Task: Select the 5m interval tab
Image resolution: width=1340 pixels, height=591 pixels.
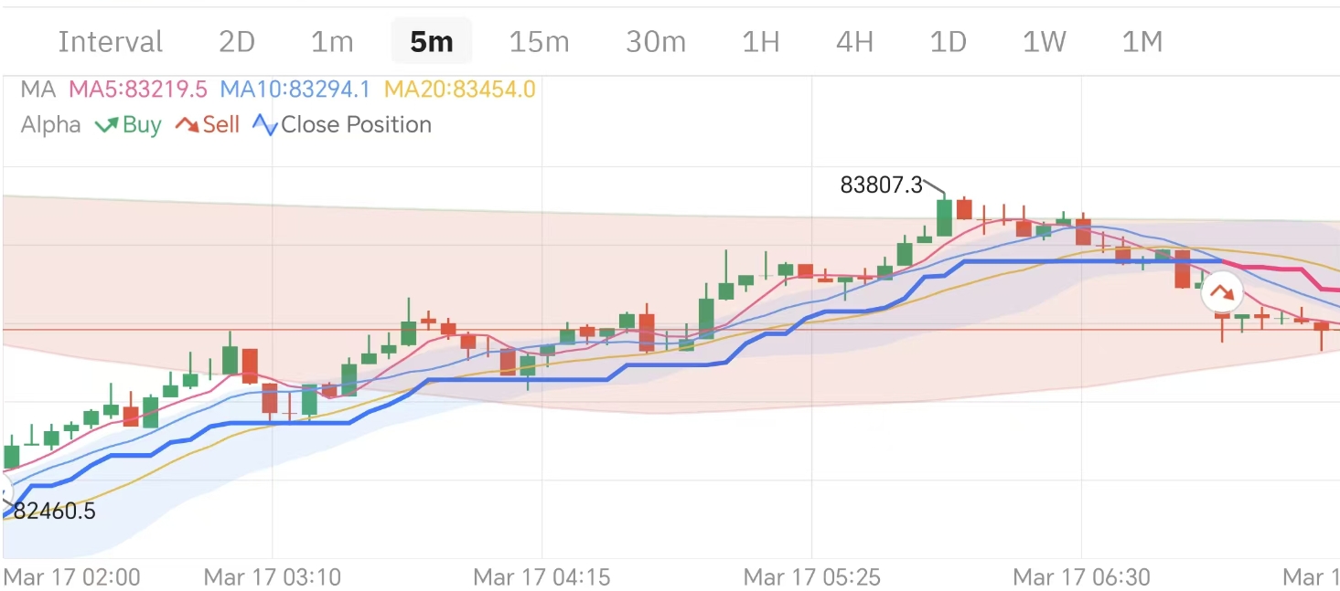Action: pos(431,42)
